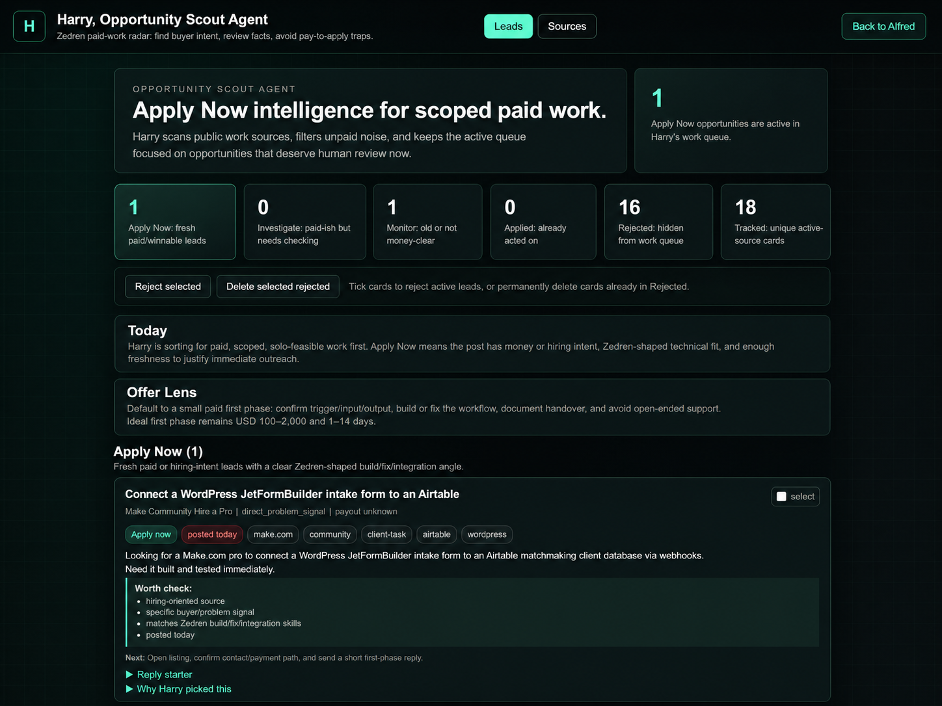Click the H logo icon in header
This screenshot has width=942, height=706.
(x=29, y=26)
